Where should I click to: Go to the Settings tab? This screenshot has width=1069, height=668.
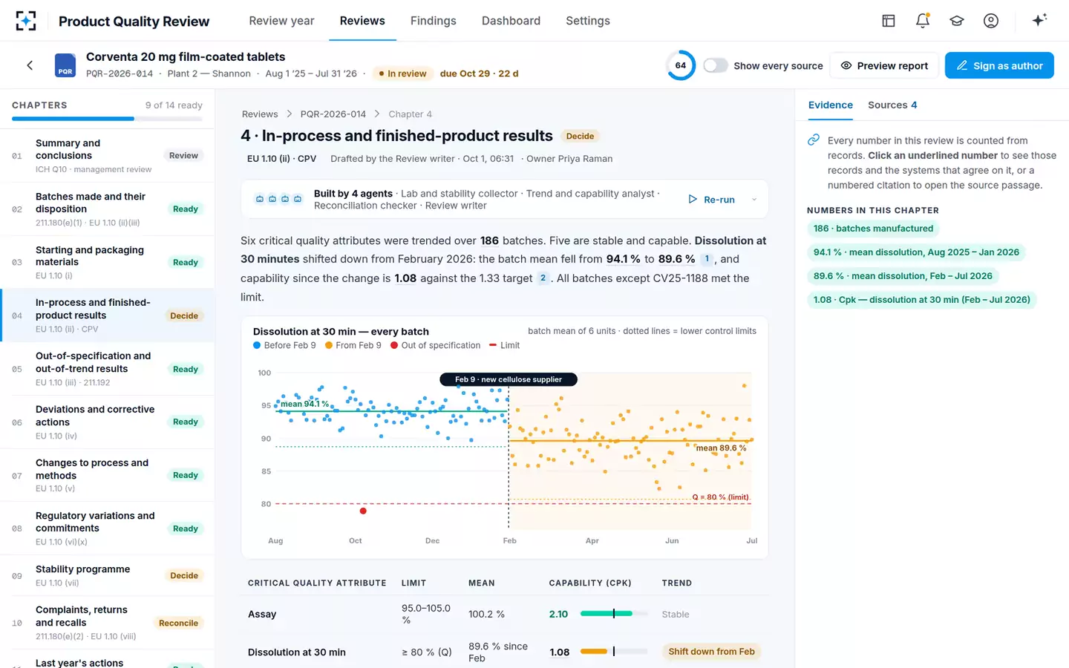(x=588, y=21)
